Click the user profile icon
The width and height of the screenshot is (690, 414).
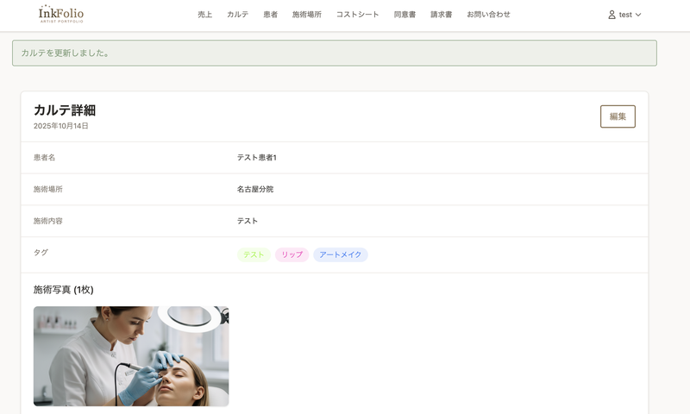point(612,15)
